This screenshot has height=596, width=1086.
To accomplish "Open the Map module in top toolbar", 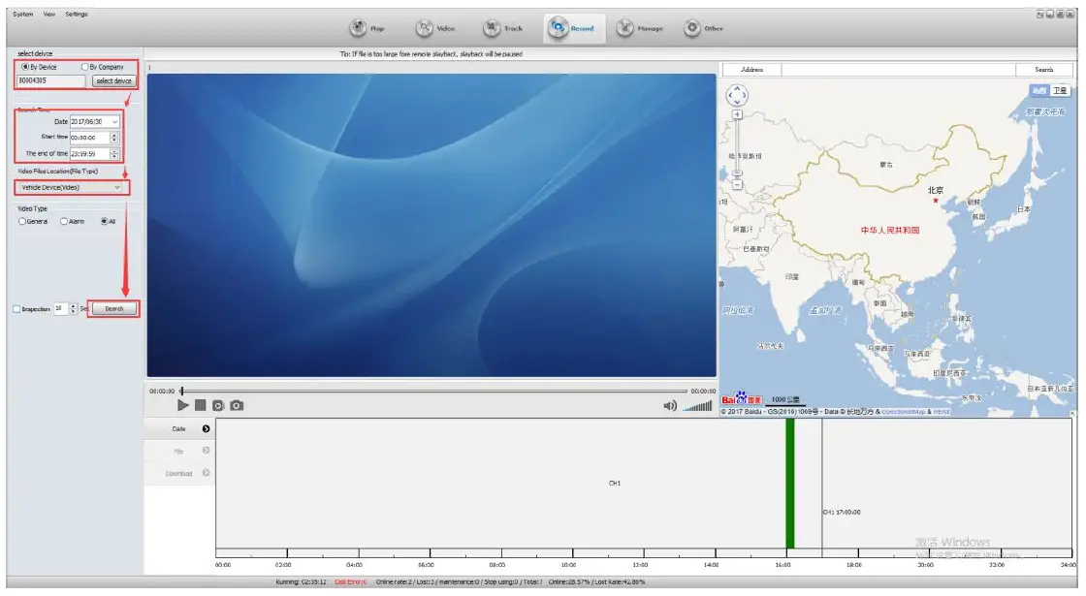I will pyautogui.click(x=367, y=28).
